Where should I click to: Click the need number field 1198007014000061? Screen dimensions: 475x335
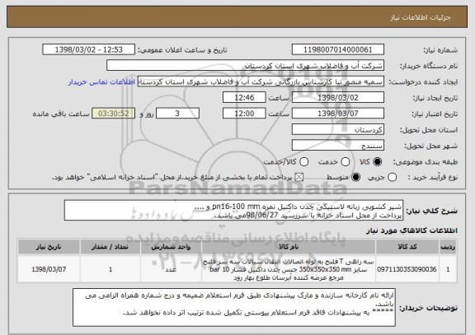tap(338, 49)
